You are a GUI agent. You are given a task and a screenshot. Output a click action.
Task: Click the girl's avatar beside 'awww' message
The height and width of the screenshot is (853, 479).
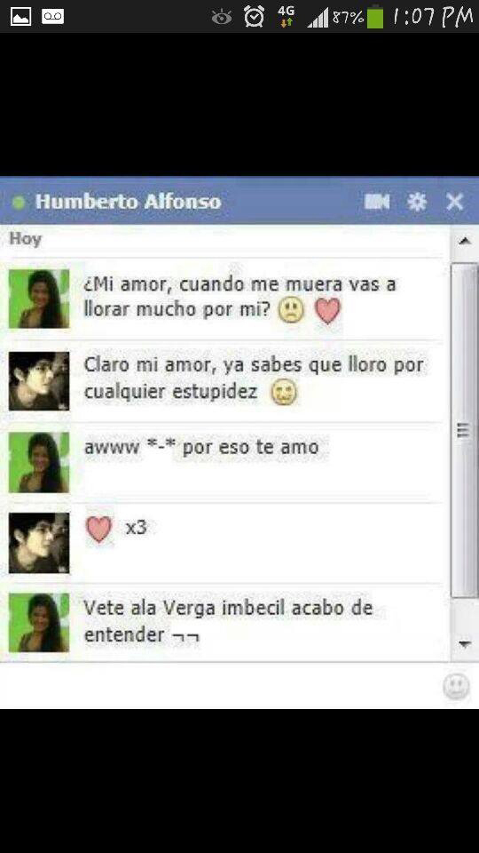[39, 462]
